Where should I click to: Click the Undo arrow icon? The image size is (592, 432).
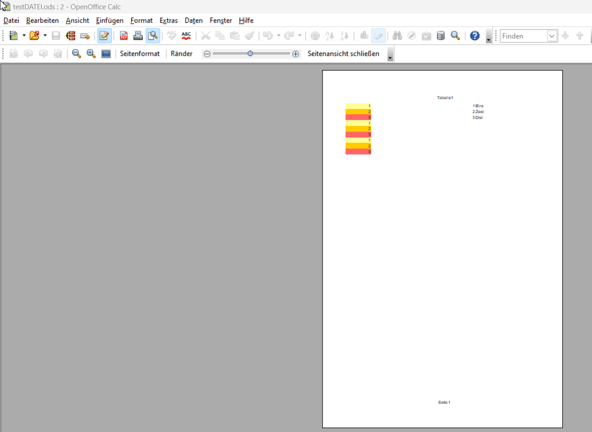268,36
